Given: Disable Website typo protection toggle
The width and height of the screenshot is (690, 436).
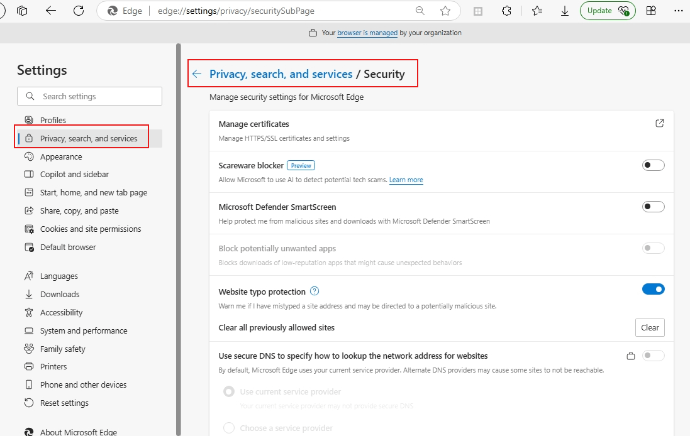Looking at the screenshot, I should [653, 289].
